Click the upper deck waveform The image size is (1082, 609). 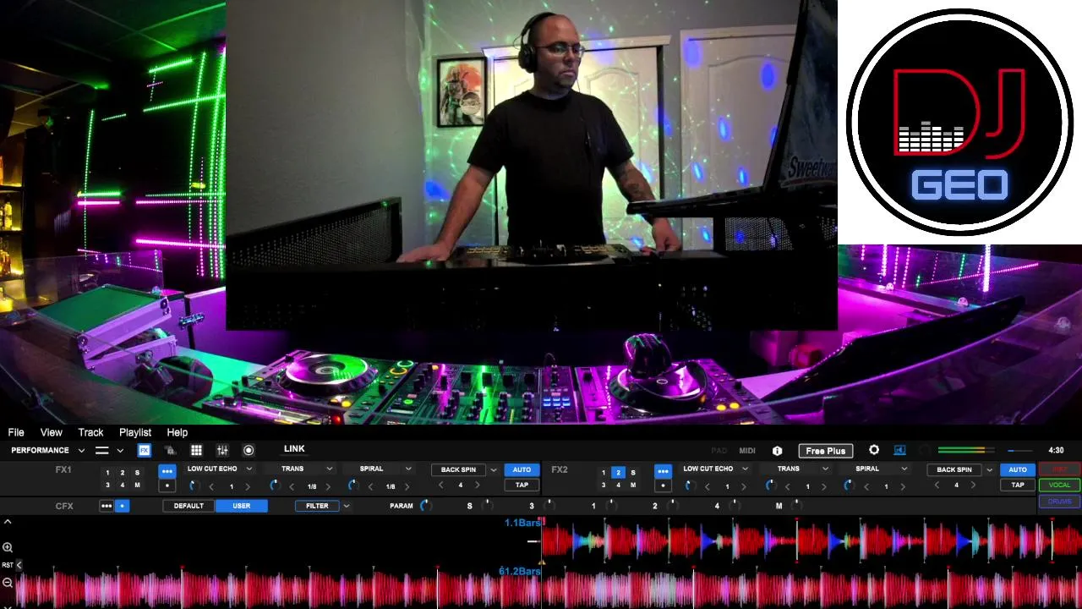pyautogui.click(x=811, y=540)
